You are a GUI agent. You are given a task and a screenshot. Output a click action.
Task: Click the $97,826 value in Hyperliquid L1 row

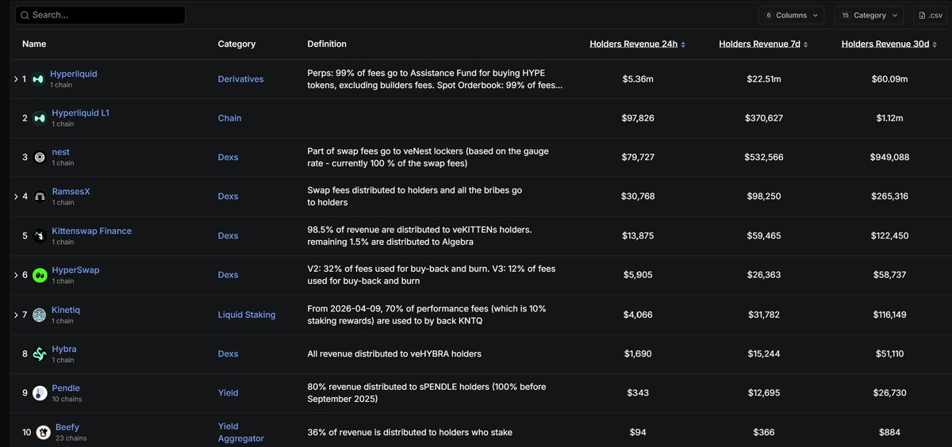(x=638, y=118)
